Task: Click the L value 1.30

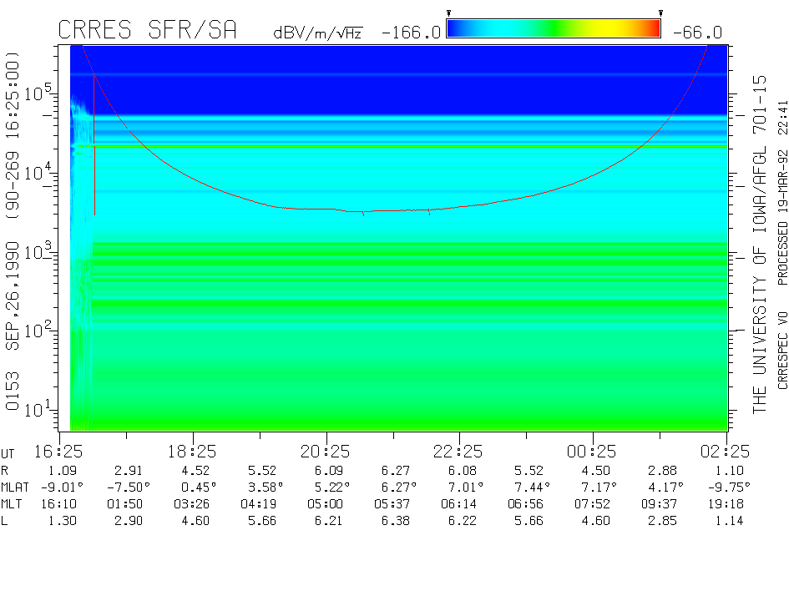Action: 63,521
